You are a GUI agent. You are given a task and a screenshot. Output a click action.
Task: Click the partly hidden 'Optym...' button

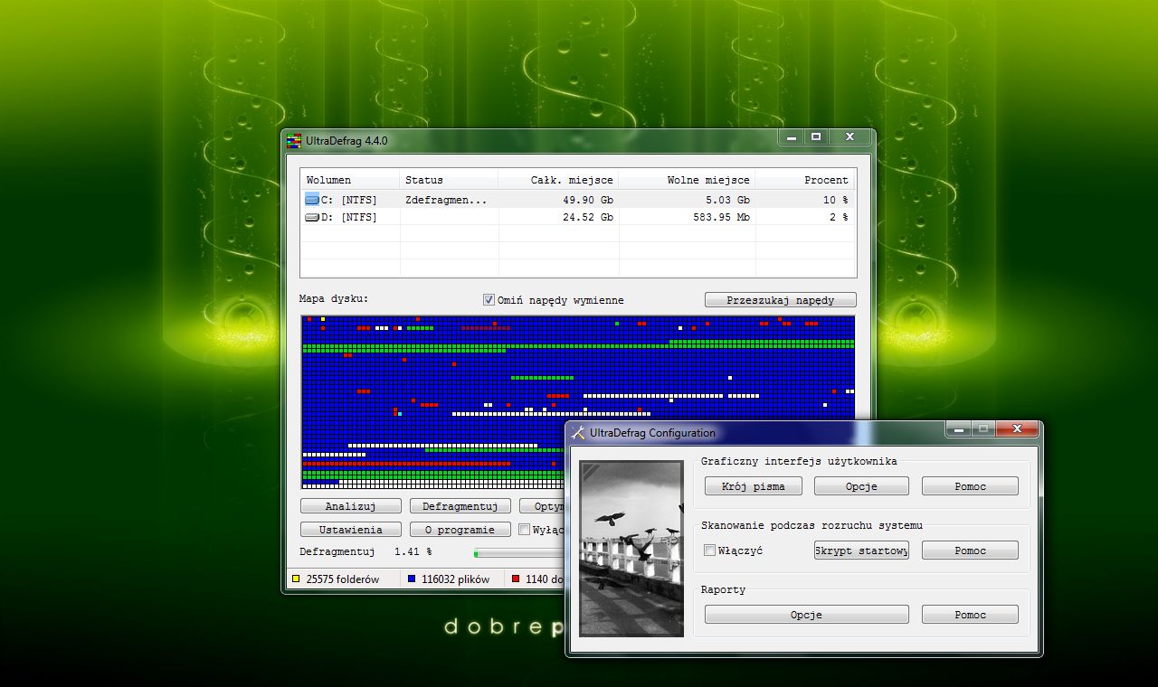click(x=542, y=506)
